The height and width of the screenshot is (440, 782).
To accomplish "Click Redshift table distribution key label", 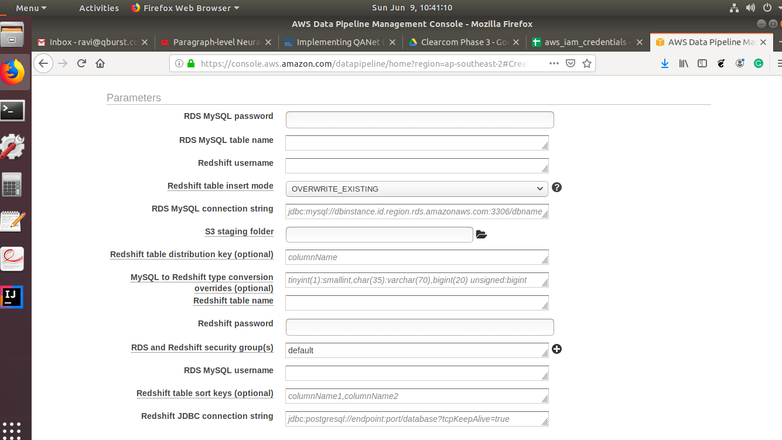I will 192,254.
